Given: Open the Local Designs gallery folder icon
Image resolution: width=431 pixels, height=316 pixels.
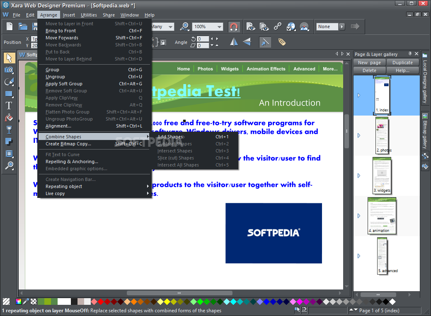Looking at the screenshot, I should pyautogui.click(x=425, y=55).
